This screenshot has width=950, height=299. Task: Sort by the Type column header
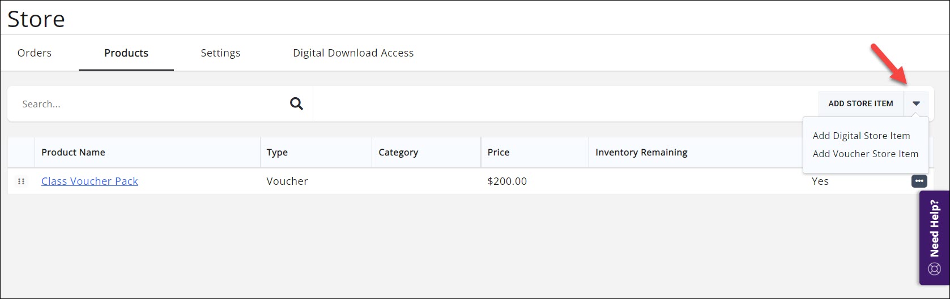pos(277,153)
